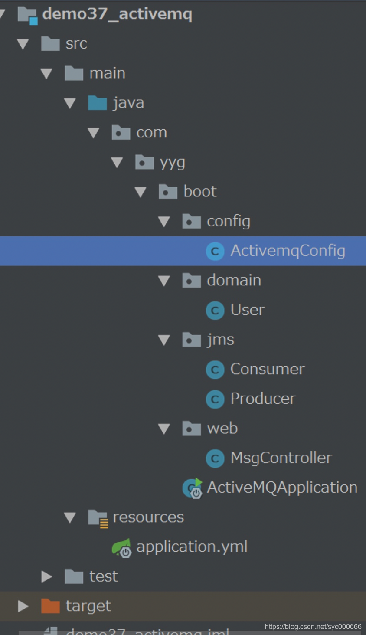Collapse the jms package
The height and width of the screenshot is (635, 366).
click(164, 340)
